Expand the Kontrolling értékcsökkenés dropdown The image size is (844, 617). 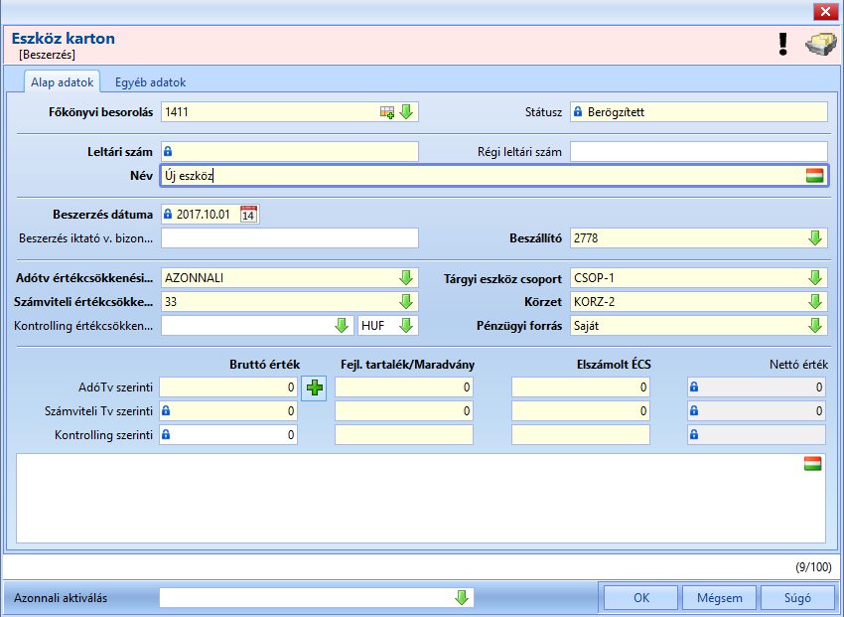(x=342, y=325)
